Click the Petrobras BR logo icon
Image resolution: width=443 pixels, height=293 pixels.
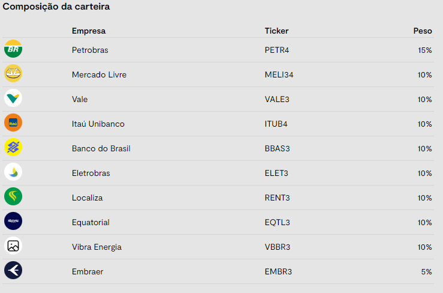[x=13, y=49]
